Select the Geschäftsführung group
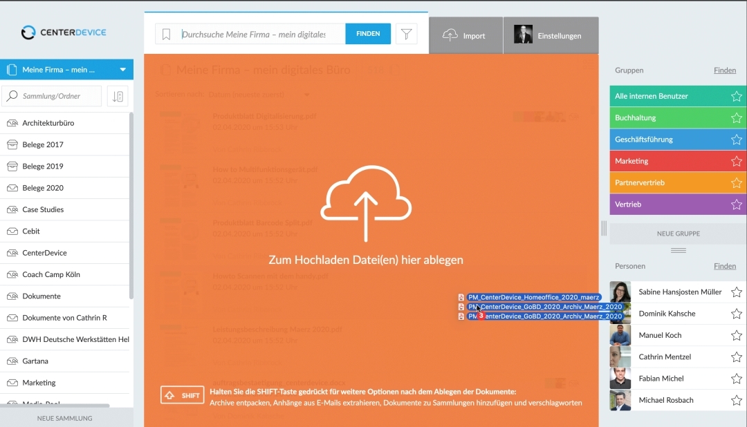The width and height of the screenshot is (747, 427). [x=678, y=140]
